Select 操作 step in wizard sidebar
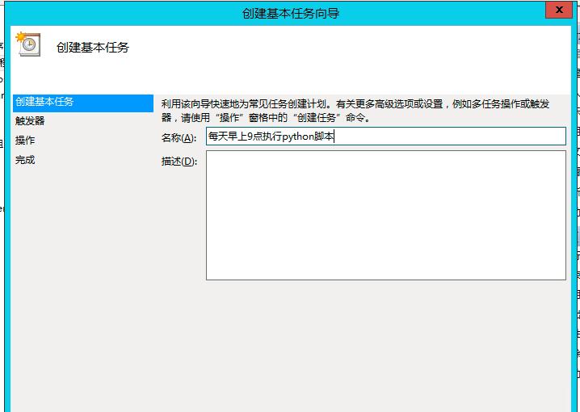Viewport: 580px width, 412px height. click(x=25, y=141)
